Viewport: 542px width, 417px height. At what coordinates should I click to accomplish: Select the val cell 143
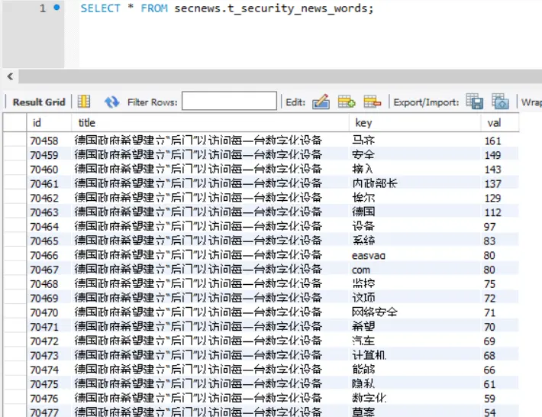500,169
